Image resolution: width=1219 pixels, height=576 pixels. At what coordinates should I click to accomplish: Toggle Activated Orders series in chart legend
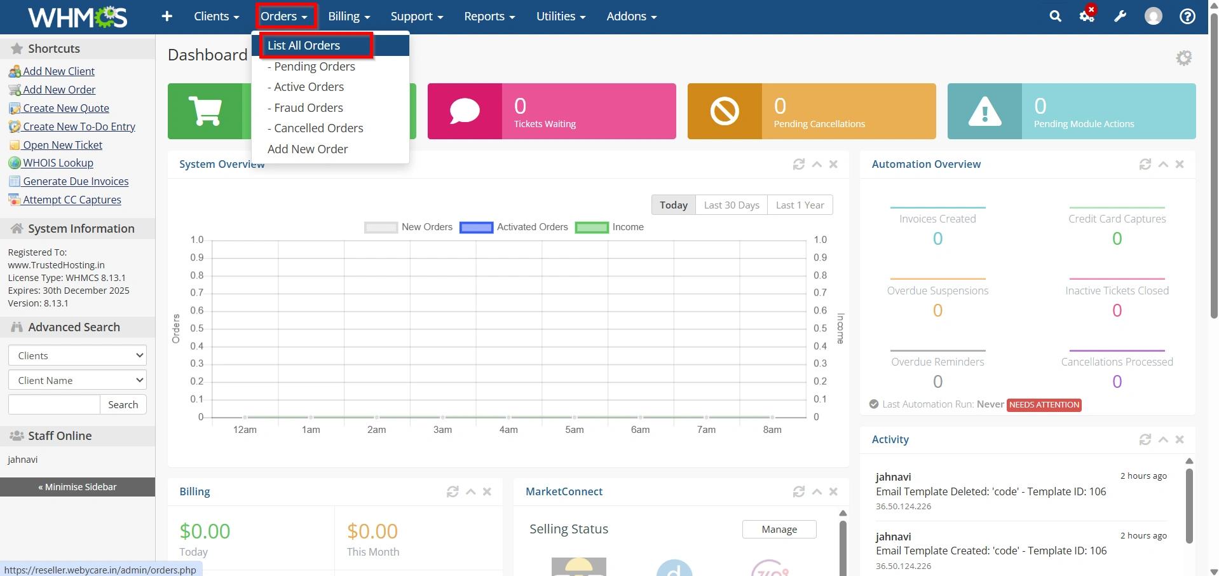click(x=514, y=227)
